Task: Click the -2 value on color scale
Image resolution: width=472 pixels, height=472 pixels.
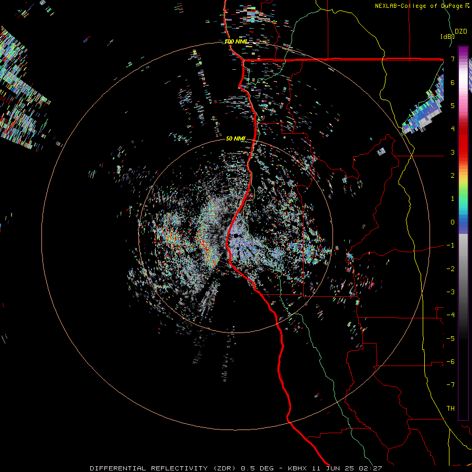Action: (450, 269)
